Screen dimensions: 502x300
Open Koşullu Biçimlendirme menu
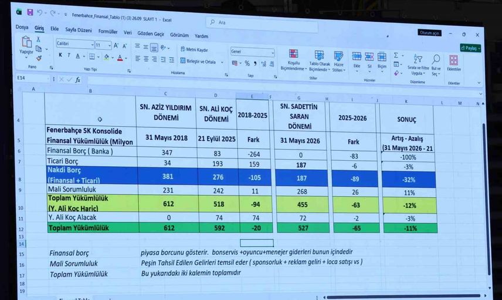(293, 60)
